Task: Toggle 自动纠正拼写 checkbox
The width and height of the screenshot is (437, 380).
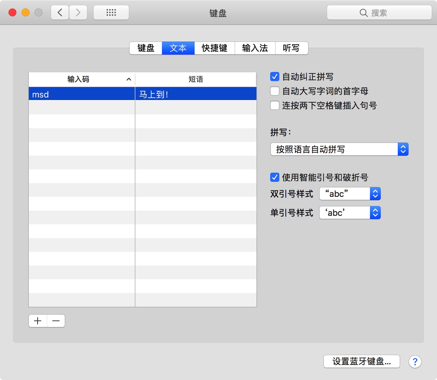Action: (x=275, y=77)
